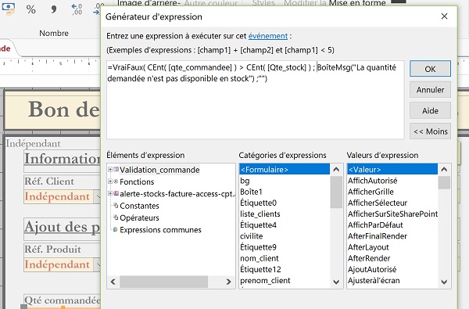Click the Fonctions node icon

pyautogui.click(x=116, y=181)
